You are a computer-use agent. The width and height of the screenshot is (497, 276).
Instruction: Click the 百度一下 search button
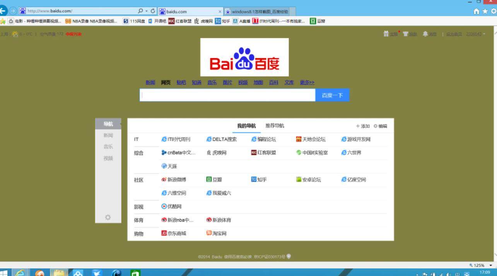pos(332,95)
